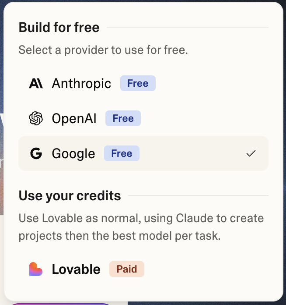Choose the OpenAI provider option
The width and height of the screenshot is (286, 305).
pos(74,118)
